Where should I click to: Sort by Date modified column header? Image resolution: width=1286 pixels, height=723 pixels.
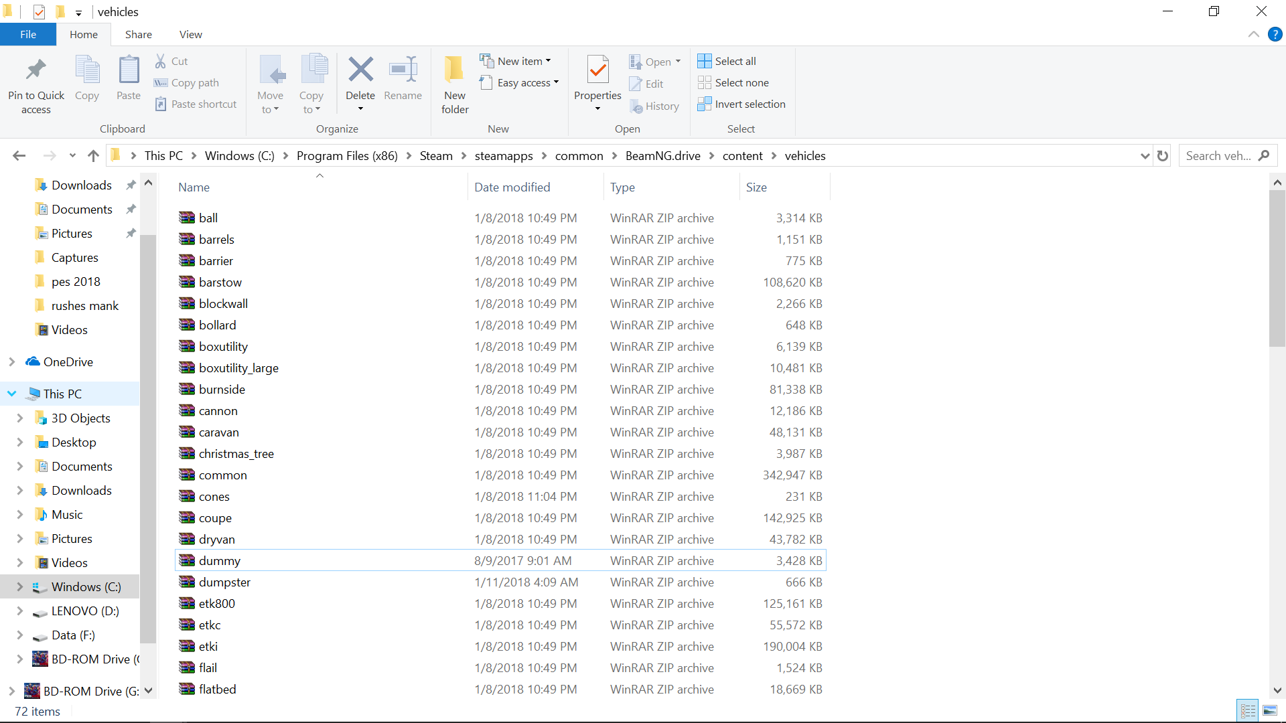click(535, 187)
